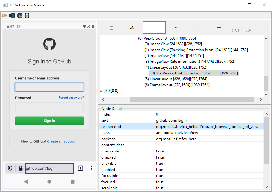Click the tracking protection shield icon
272x192 pixels.
tap(10, 168)
